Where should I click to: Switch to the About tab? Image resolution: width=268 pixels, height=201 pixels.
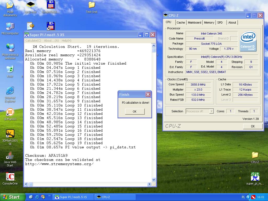(232, 23)
